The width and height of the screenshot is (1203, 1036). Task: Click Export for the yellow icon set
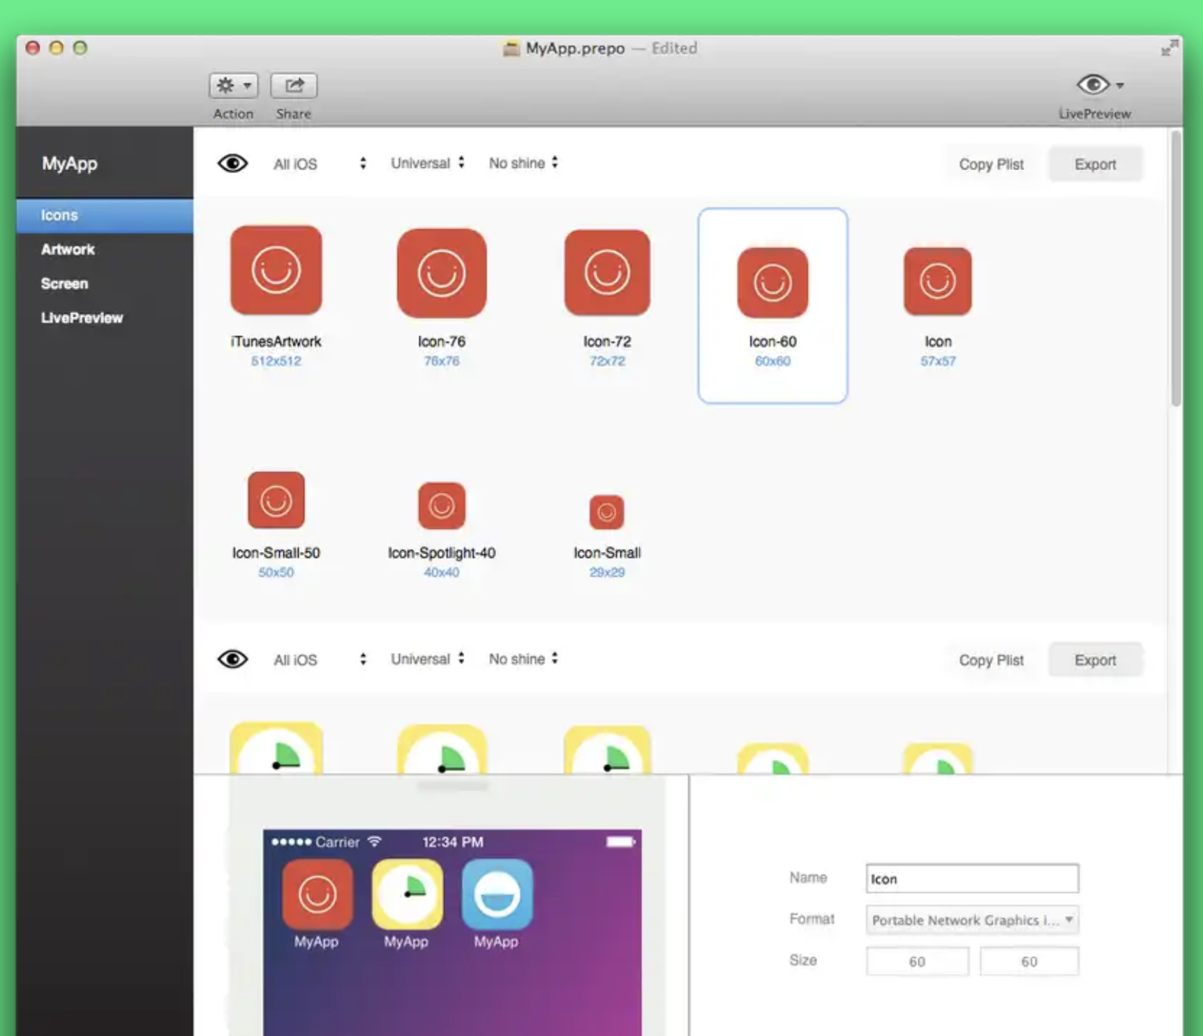[1095, 660]
